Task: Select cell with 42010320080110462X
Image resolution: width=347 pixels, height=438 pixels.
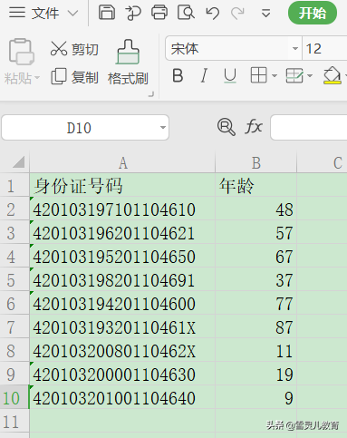Action: click(x=122, y=350)
